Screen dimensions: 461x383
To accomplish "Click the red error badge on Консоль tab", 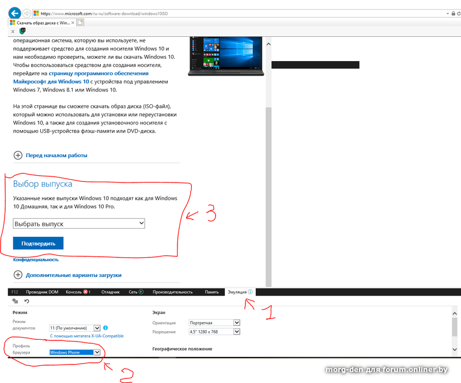I will point(85,292).
